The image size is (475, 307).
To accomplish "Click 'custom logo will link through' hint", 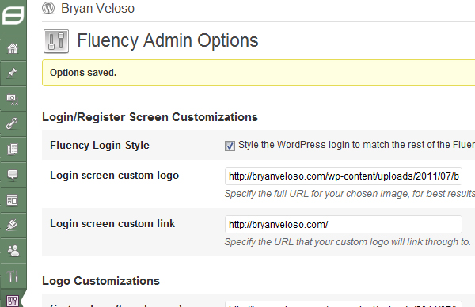I will 348,242.
